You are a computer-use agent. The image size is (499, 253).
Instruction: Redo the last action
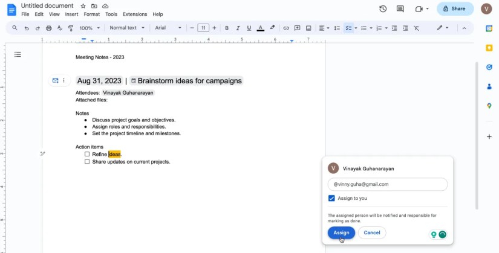[38, 28]
